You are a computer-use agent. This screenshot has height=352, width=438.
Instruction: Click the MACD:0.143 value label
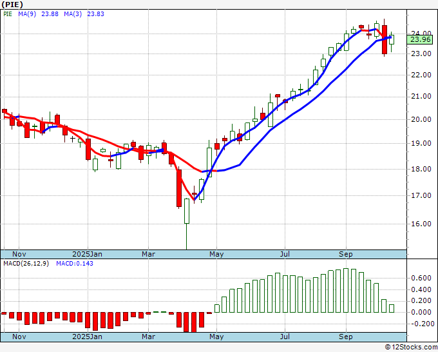coord(75,264)
